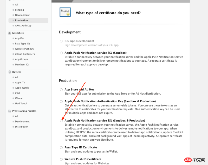Select Production certificates sidebar item
Viewport: 208px width, 165px height.
(28, 20)
